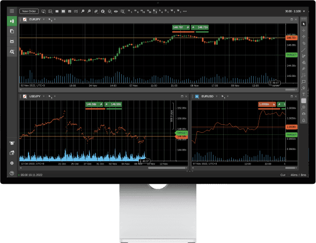Click the zoom in magnifier in toolbar
Viewport: 316px width, 243px height.
coord(83,11)
